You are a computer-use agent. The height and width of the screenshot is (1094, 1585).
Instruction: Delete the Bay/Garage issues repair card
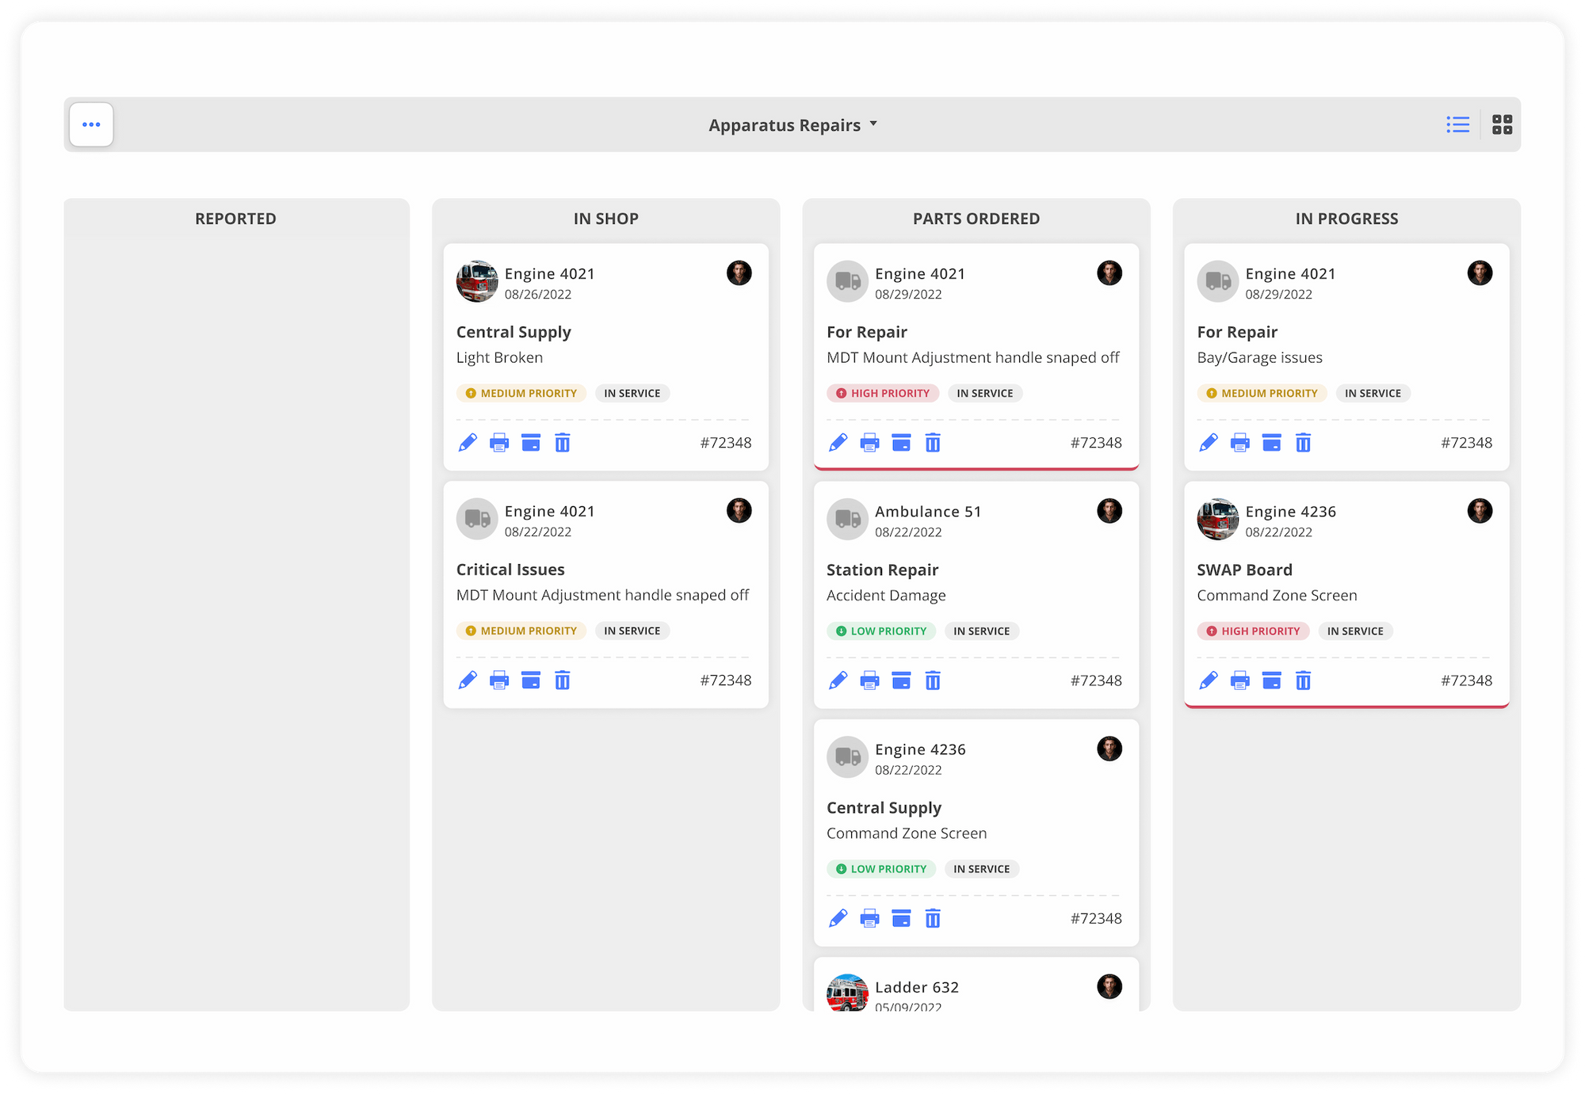tap(1303, 442)
